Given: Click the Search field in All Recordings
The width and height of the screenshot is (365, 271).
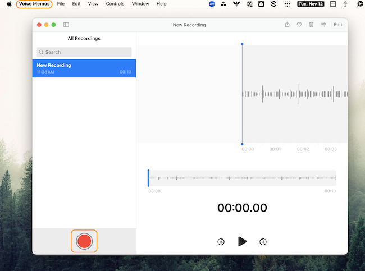Looking at the screenshot, I should click(84, 52).
